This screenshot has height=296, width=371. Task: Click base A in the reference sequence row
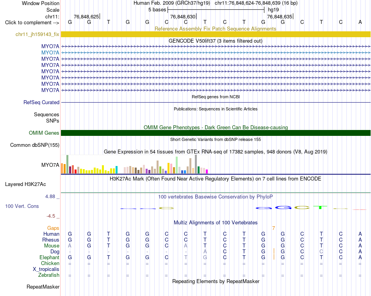click(x=360, y=22)
